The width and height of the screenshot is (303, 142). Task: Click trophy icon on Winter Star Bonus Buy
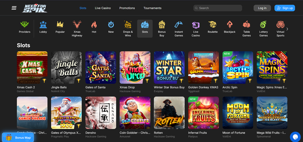coord(181,80)
